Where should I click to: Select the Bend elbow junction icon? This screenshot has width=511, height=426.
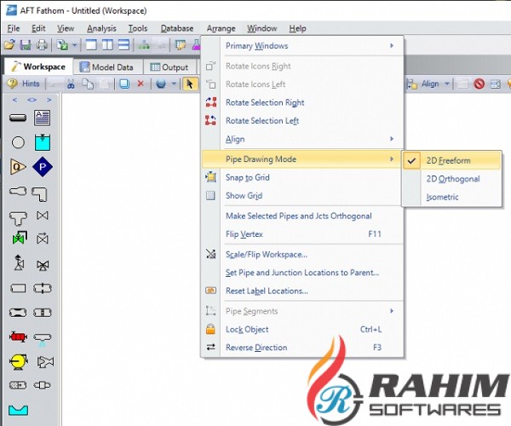click(39, 194)
